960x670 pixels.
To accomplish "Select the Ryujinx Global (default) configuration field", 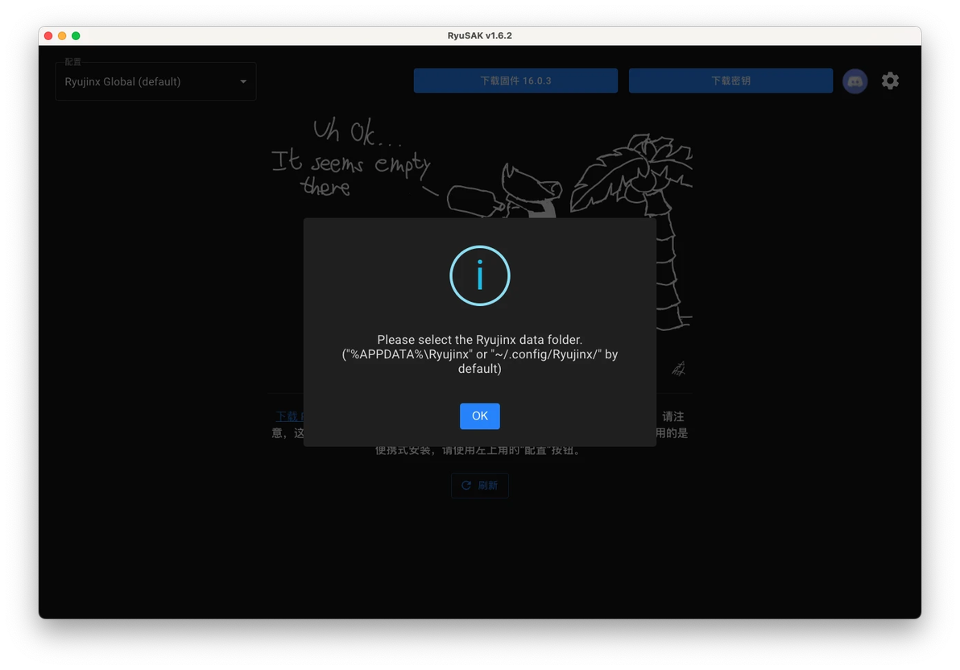I will (155, 81).
